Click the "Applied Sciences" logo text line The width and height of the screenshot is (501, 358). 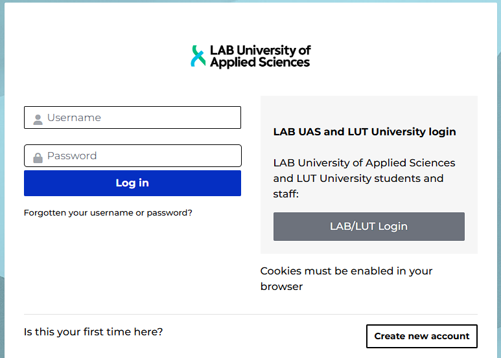click(x=260, y=62)
